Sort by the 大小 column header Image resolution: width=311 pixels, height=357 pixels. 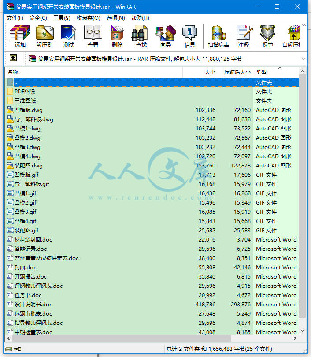pos(200,72)
